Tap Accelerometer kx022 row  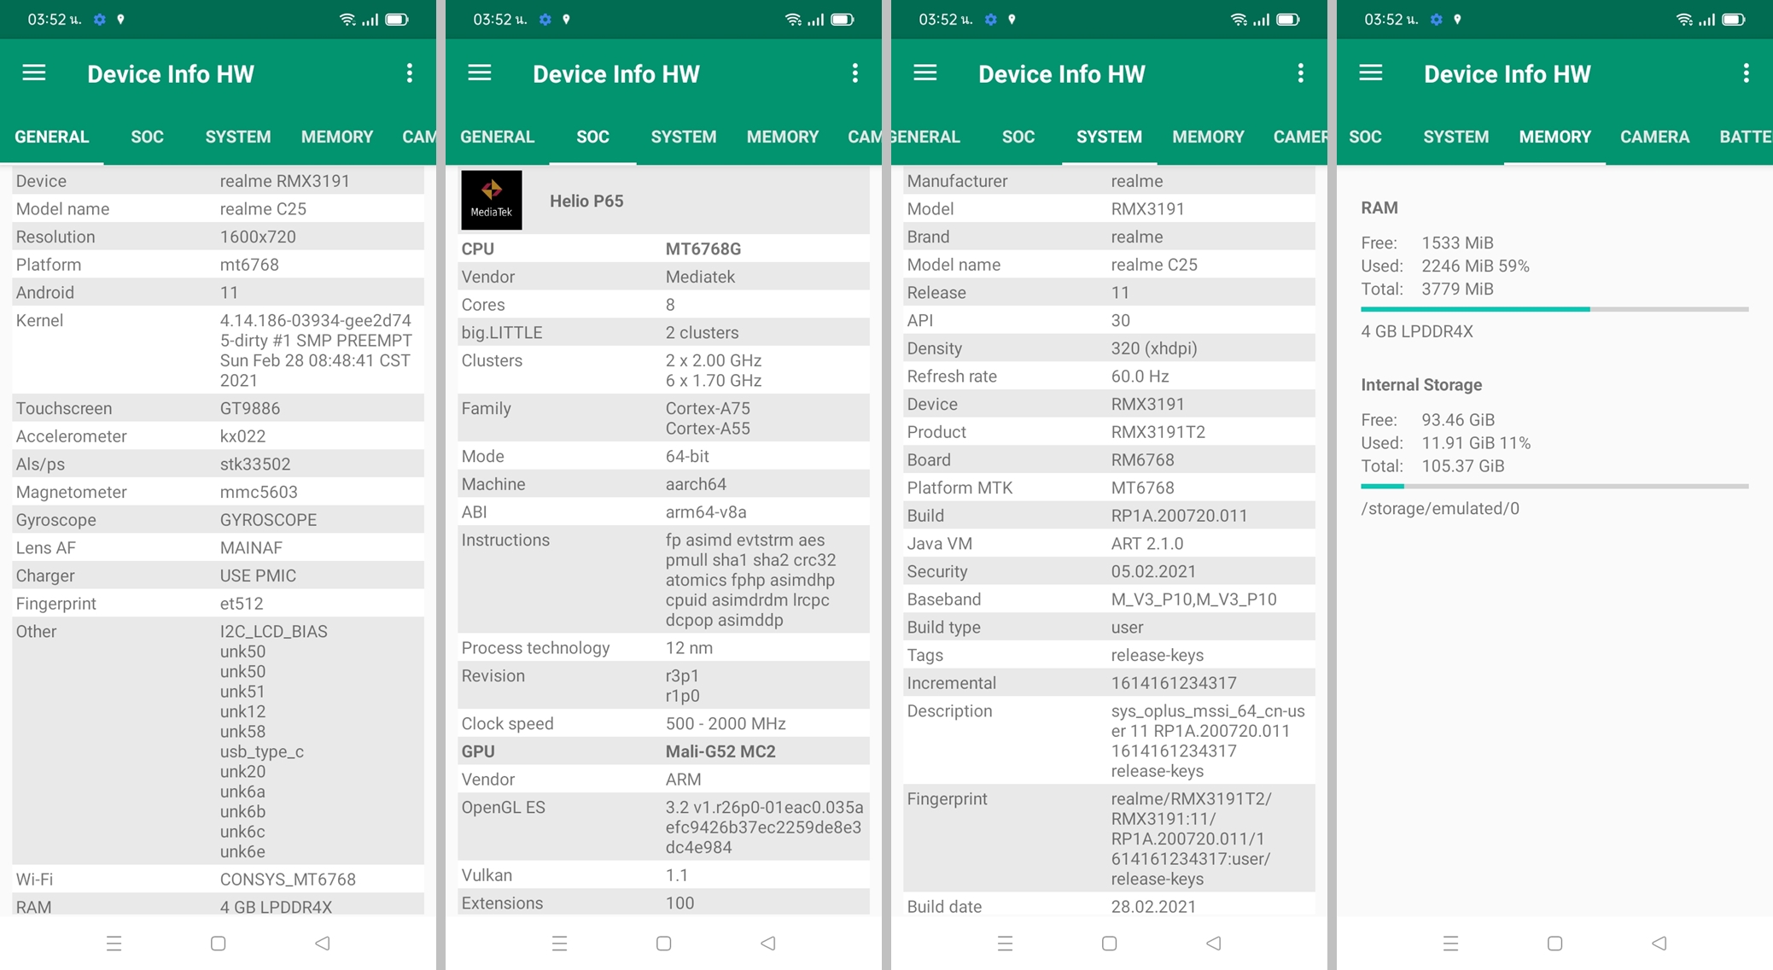219,436
